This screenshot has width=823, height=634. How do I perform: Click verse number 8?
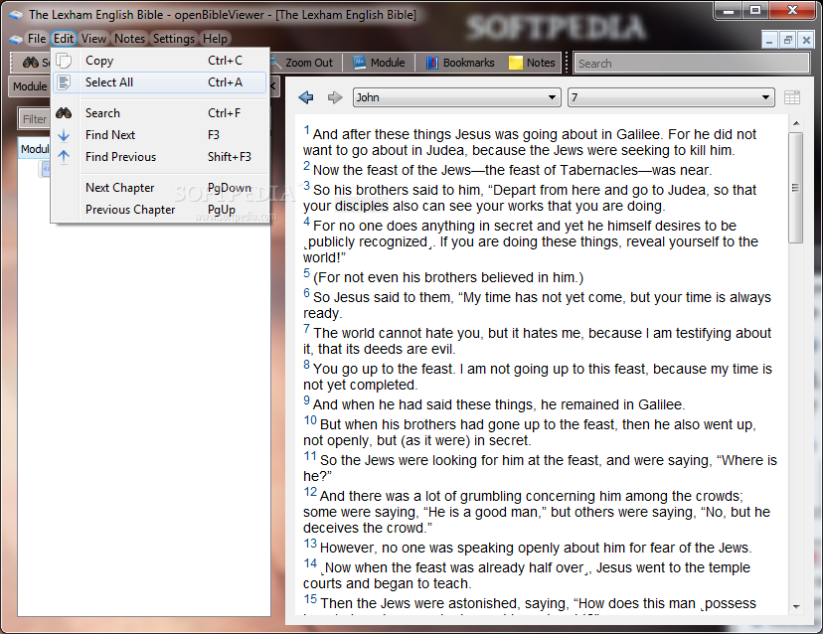(306, 365)
